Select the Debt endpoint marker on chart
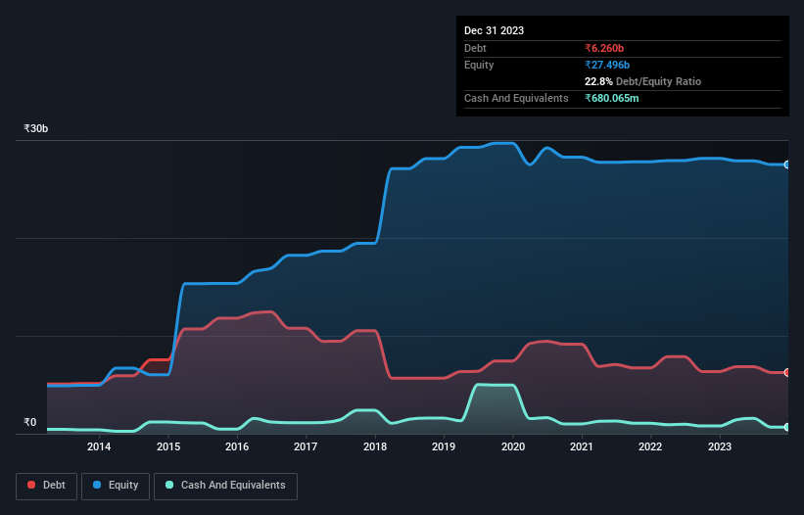Screen dimensions: 804x515 787,372
